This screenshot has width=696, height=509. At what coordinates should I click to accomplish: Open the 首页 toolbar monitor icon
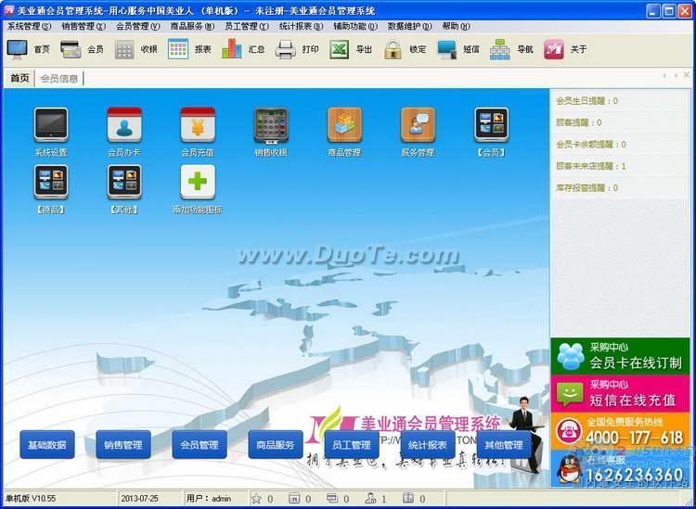point(17,49)
